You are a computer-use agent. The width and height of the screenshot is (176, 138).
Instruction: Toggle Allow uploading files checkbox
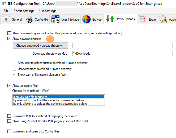point(10,86)
